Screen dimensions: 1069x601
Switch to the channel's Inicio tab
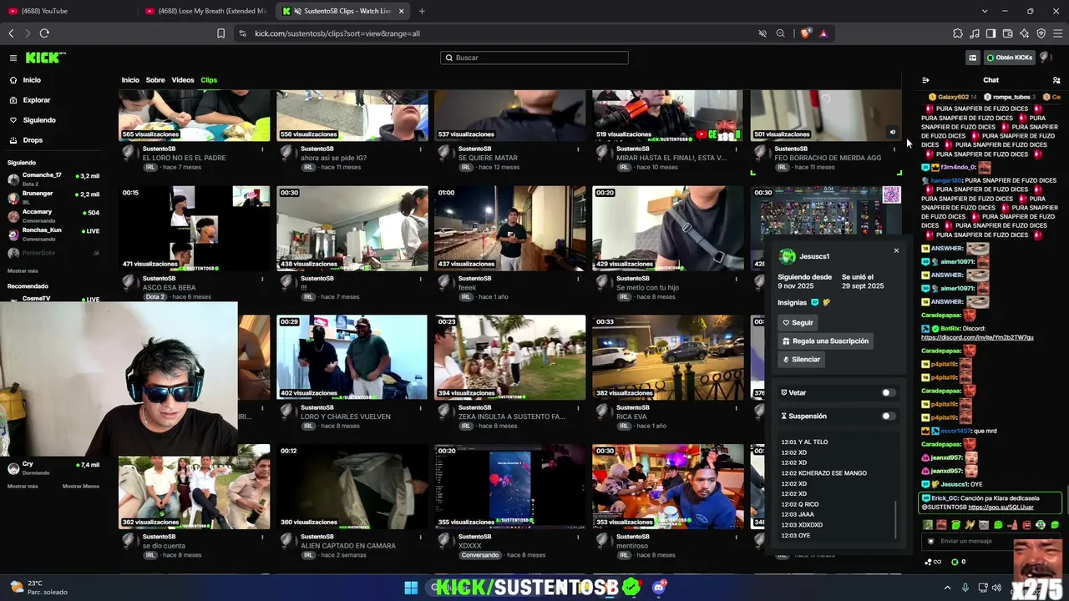(130, 80)
